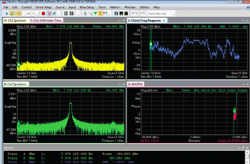Open the Markers menu
The height and width of the screenshot is (164, 250).
point(115,7)
